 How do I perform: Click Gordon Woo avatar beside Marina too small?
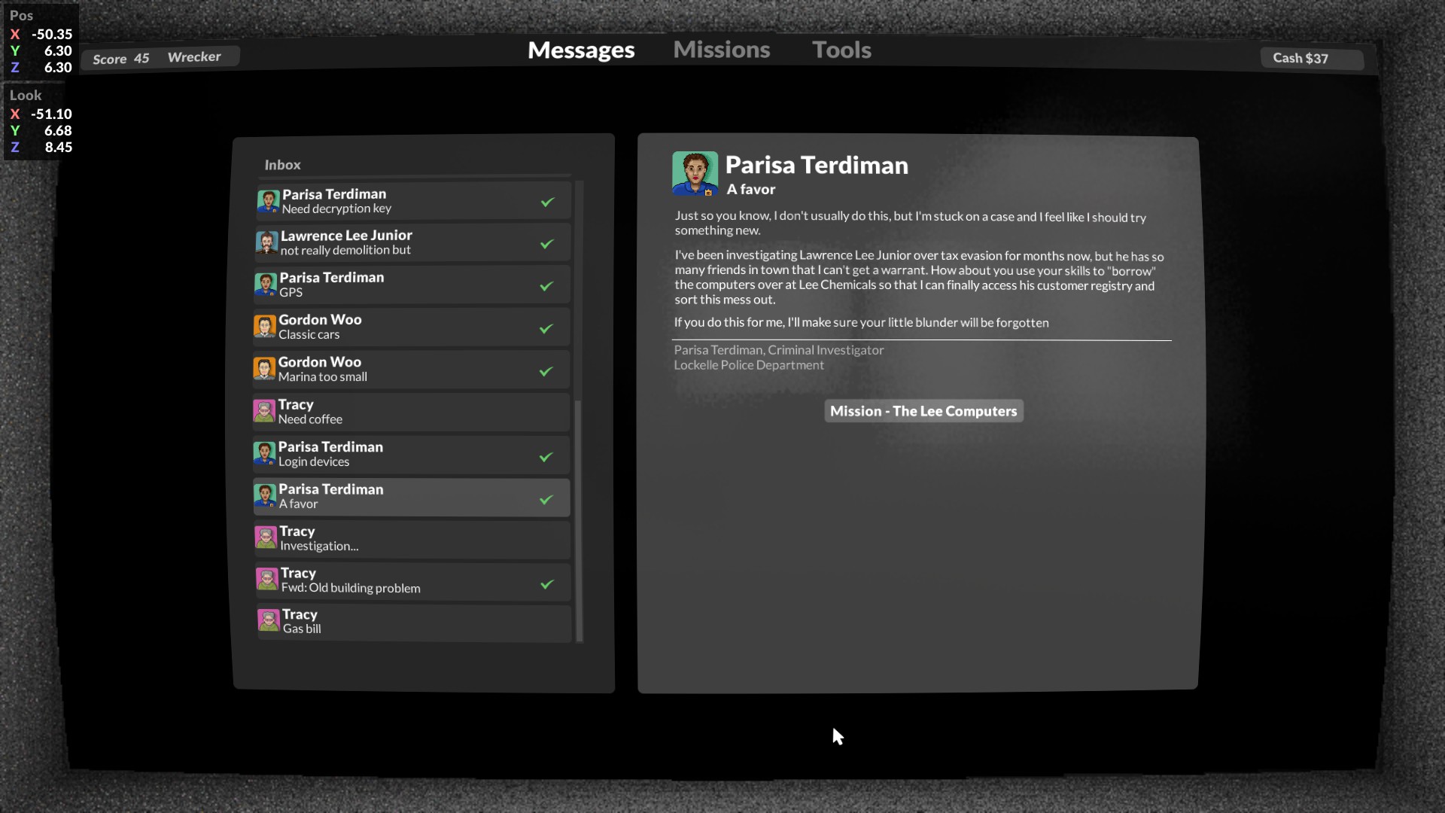pyautogui.click(x=264, y=369)
